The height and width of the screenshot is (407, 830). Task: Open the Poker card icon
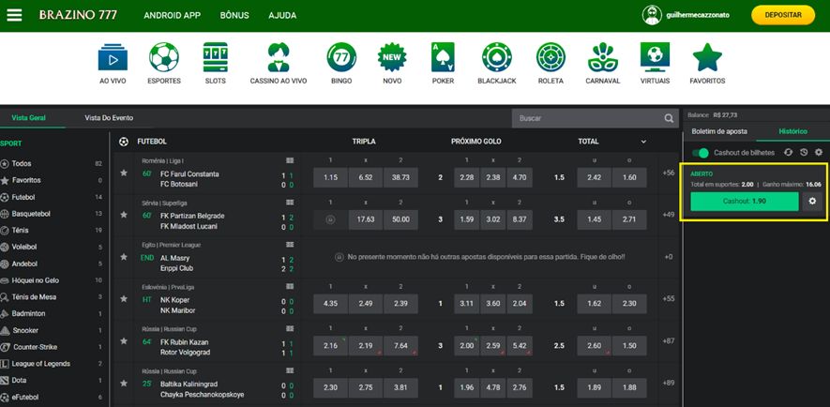[x=443, y=57]
